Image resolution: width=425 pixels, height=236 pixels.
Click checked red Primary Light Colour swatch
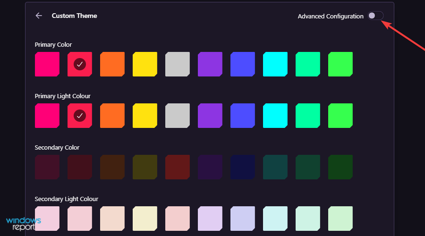[x=80, y=116]
